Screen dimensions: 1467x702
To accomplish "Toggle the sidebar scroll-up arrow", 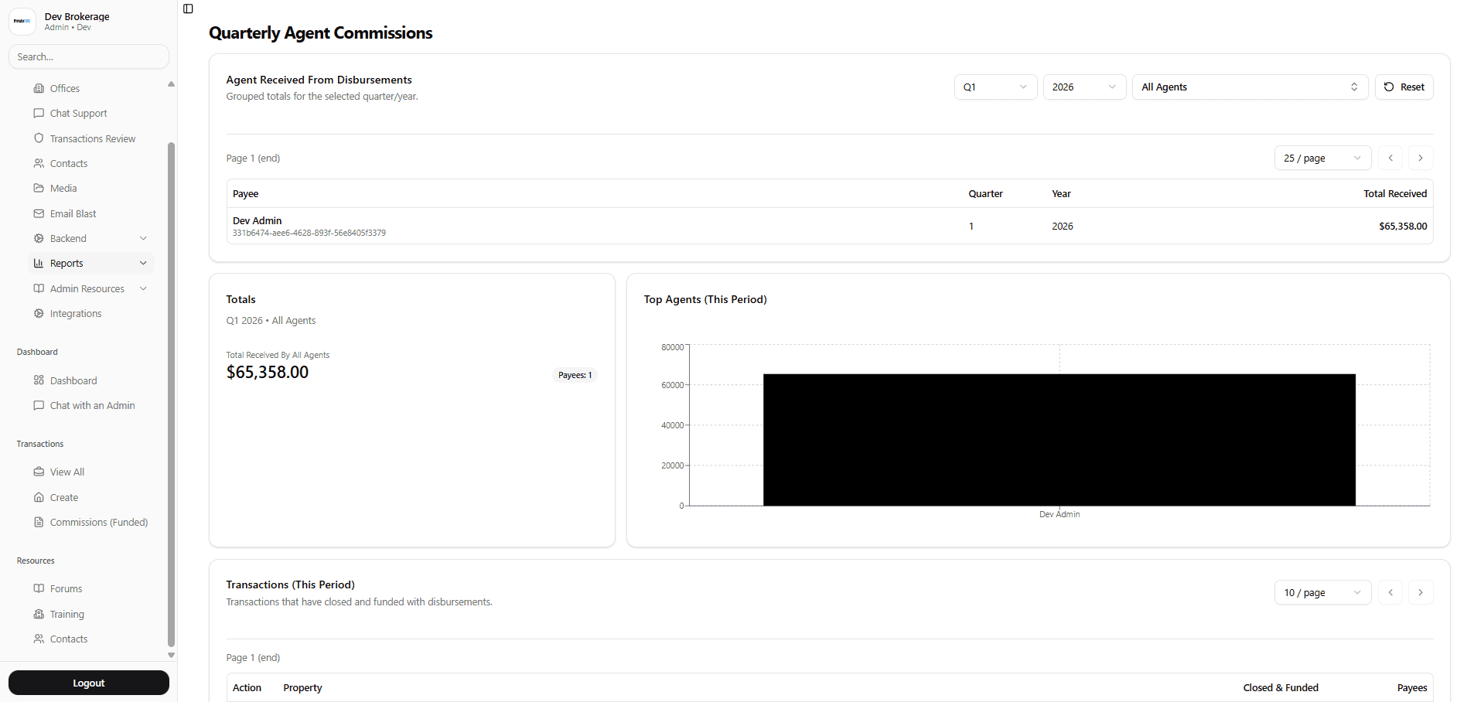I will 170,83.
